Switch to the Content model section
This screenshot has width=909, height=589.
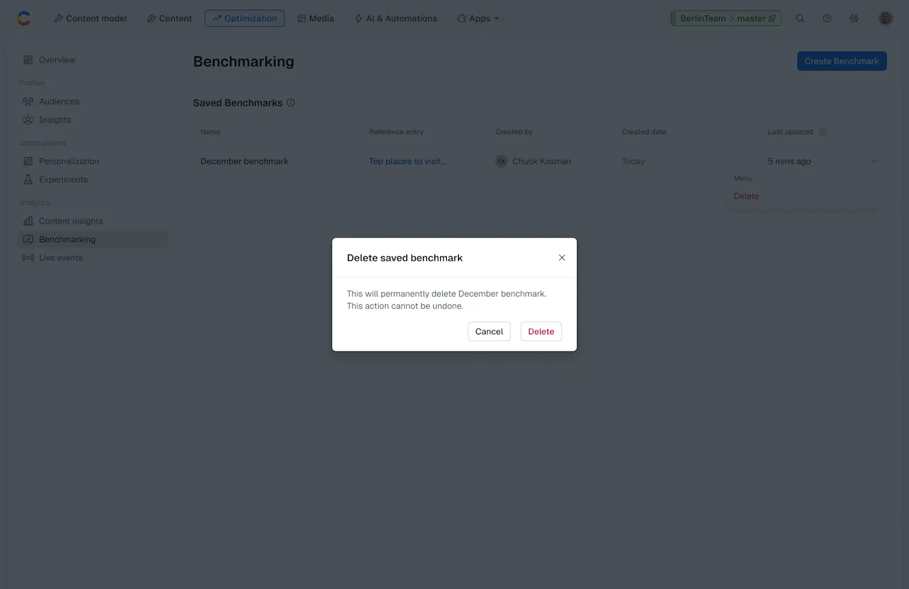[90, 18]
